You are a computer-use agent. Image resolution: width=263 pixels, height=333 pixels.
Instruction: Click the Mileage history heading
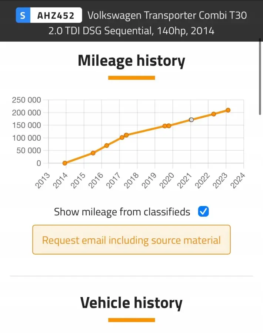pos(131,61)
